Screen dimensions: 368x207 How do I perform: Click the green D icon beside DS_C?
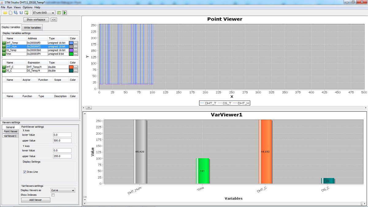click(x=4, y=71)
